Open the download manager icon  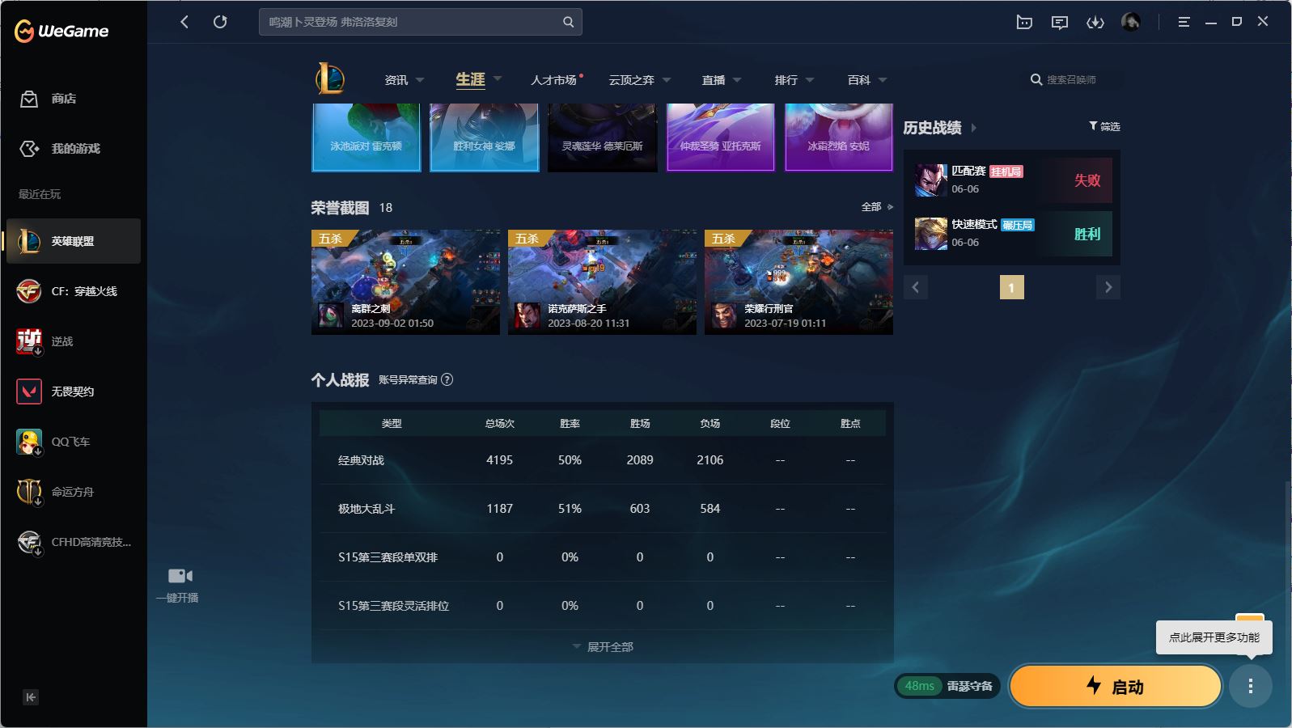tap(1095, 23)
